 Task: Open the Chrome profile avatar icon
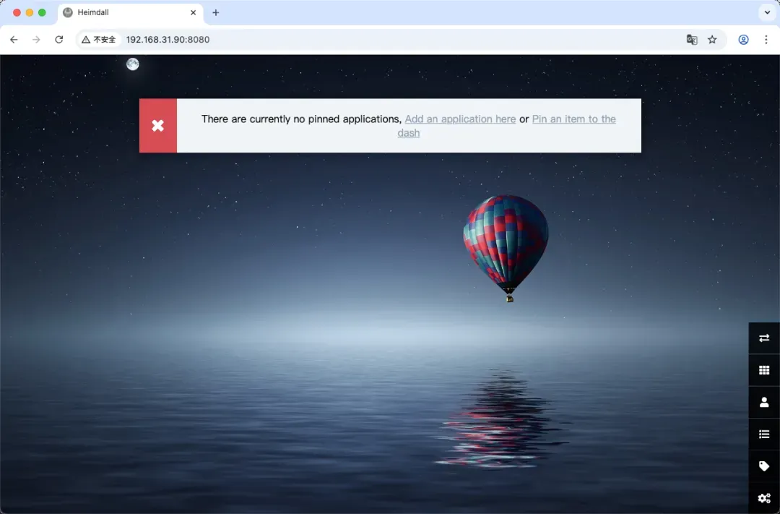743,40
